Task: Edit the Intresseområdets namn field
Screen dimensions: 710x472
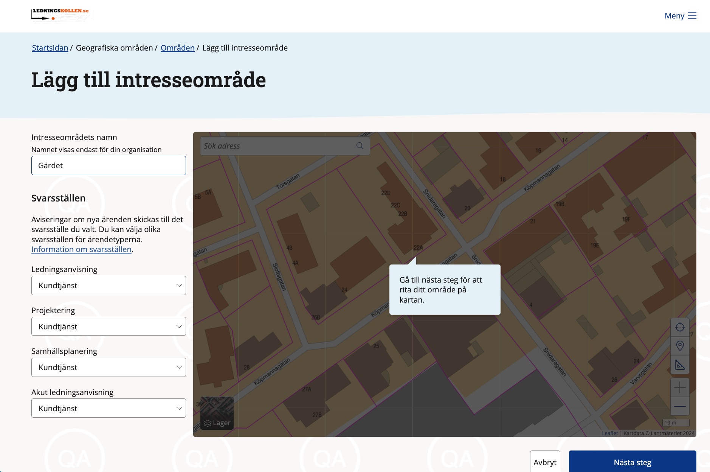Action: click(x=109, y=166)
